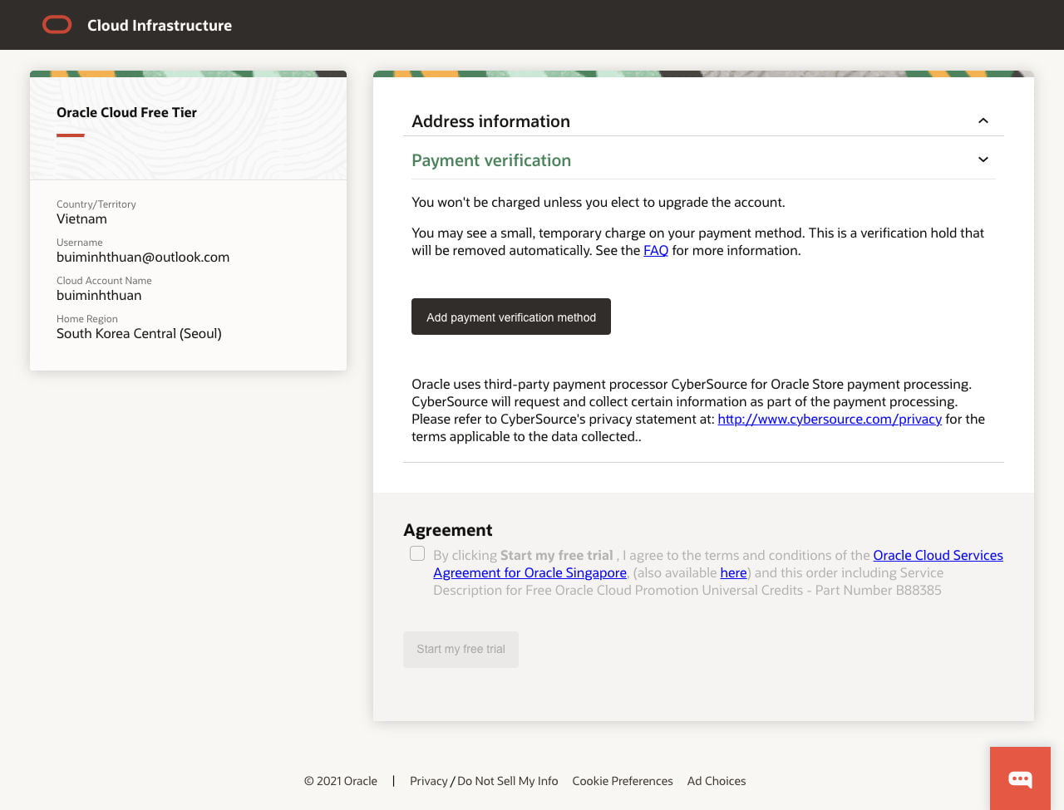Viewport: 1064px width, 810px height.
Task: Click the 'here' alternate agreement link
Action: (x=733, y=572)
